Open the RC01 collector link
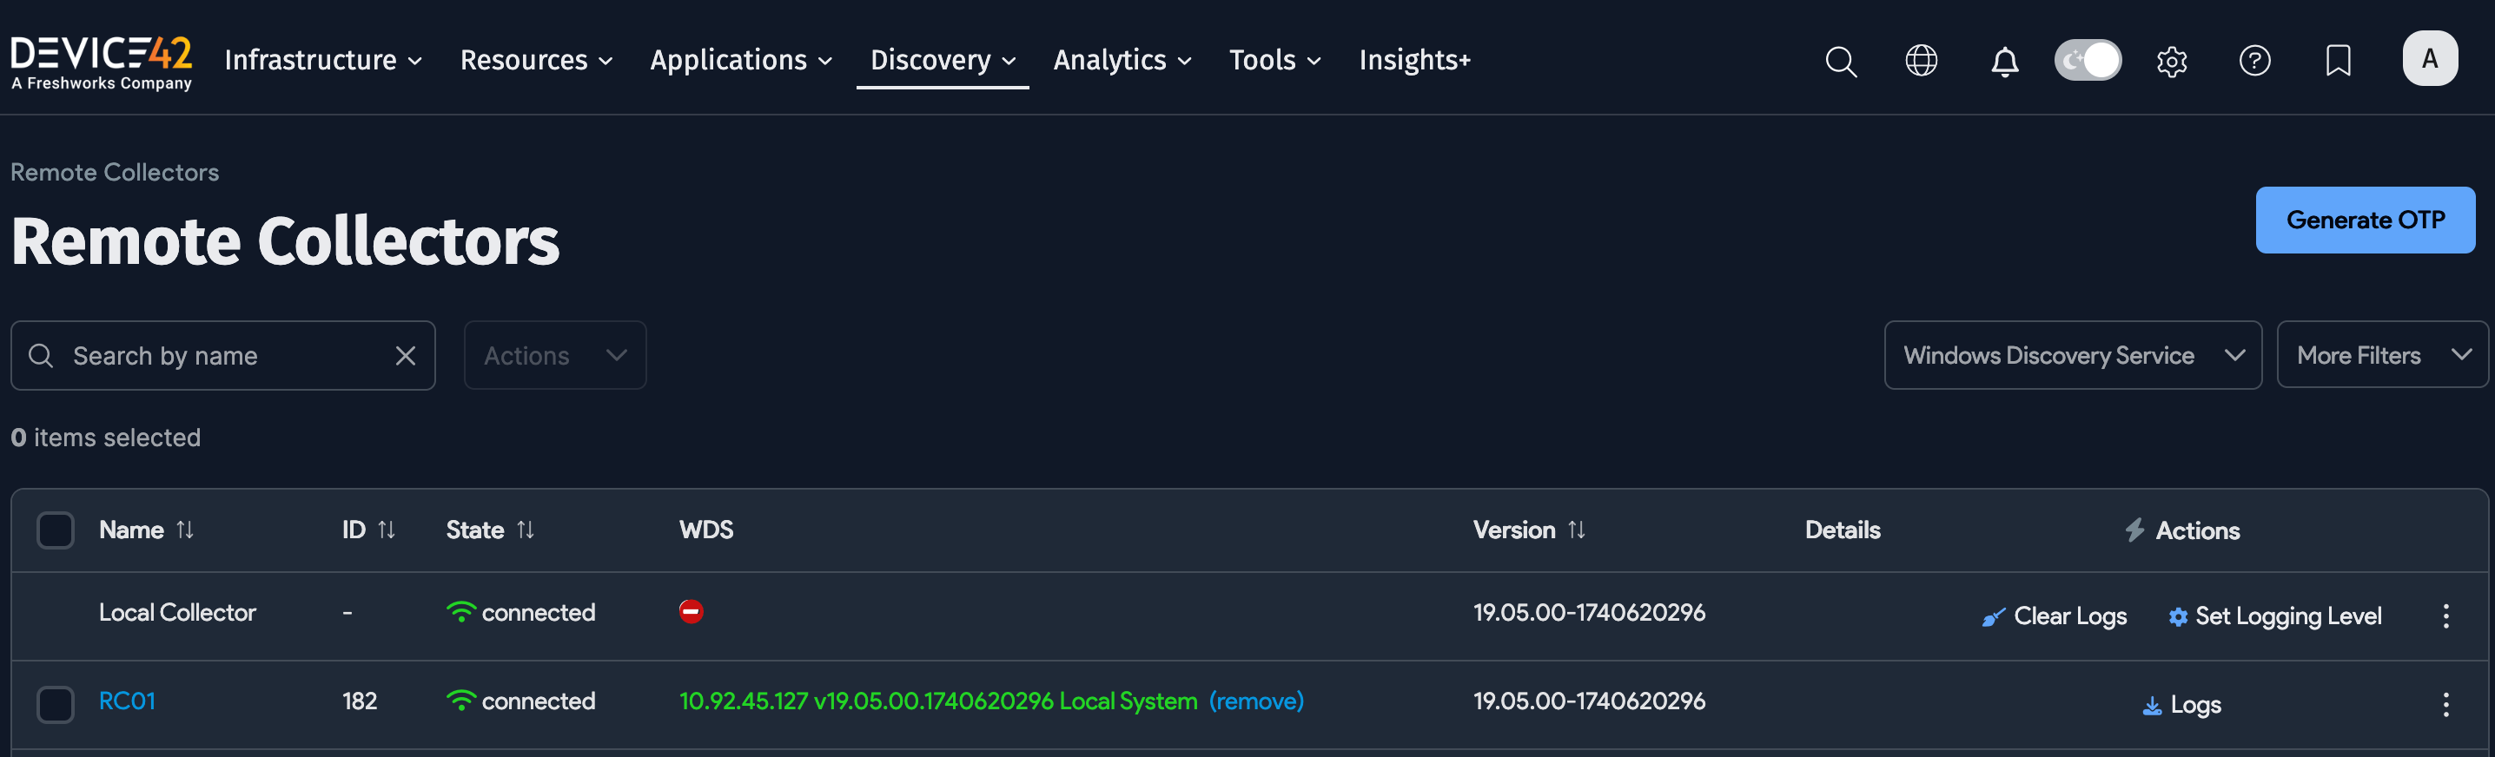This screenshot has height=757, width=2495. [x=127, y=701]
